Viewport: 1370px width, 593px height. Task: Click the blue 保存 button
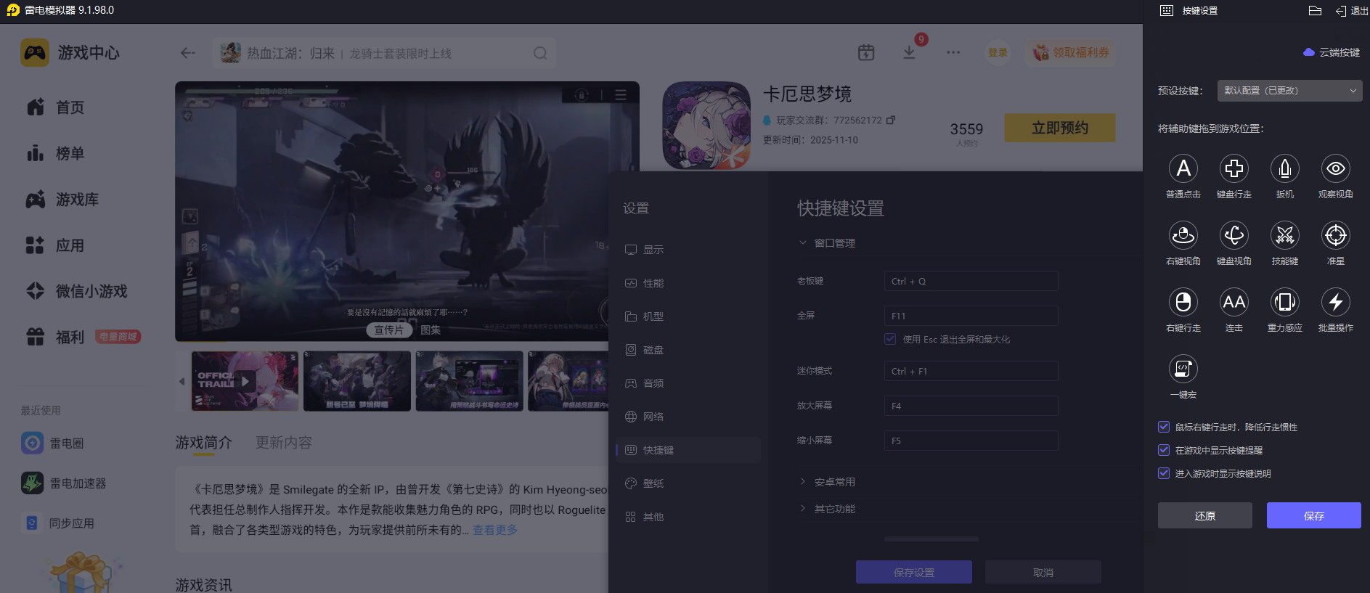coord(1313,515)
